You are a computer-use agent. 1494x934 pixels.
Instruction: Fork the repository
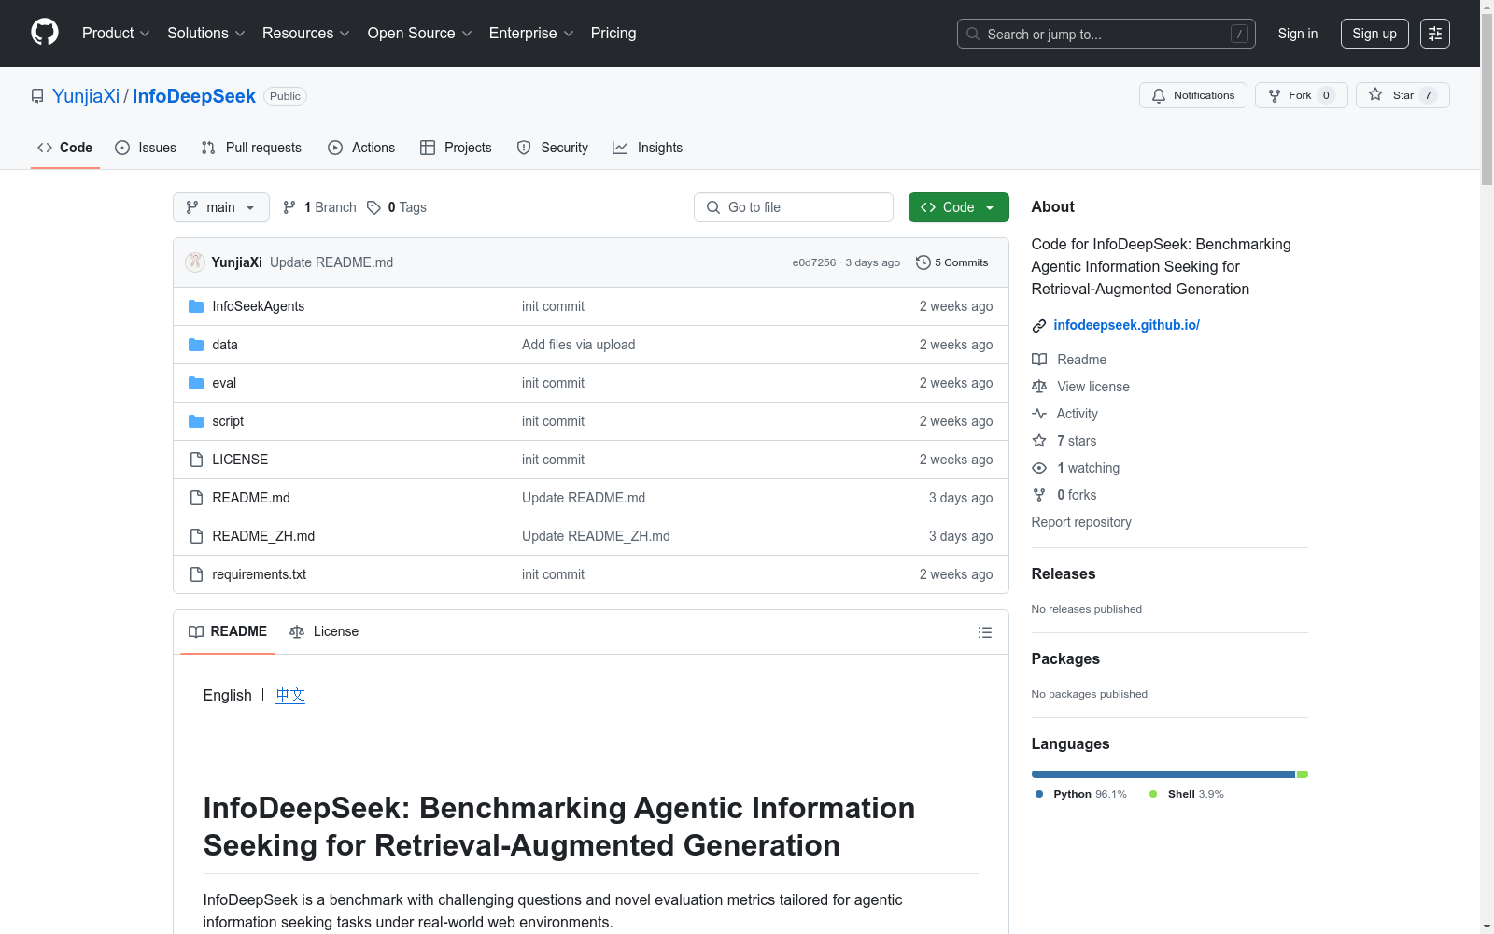pos(1302,95)
